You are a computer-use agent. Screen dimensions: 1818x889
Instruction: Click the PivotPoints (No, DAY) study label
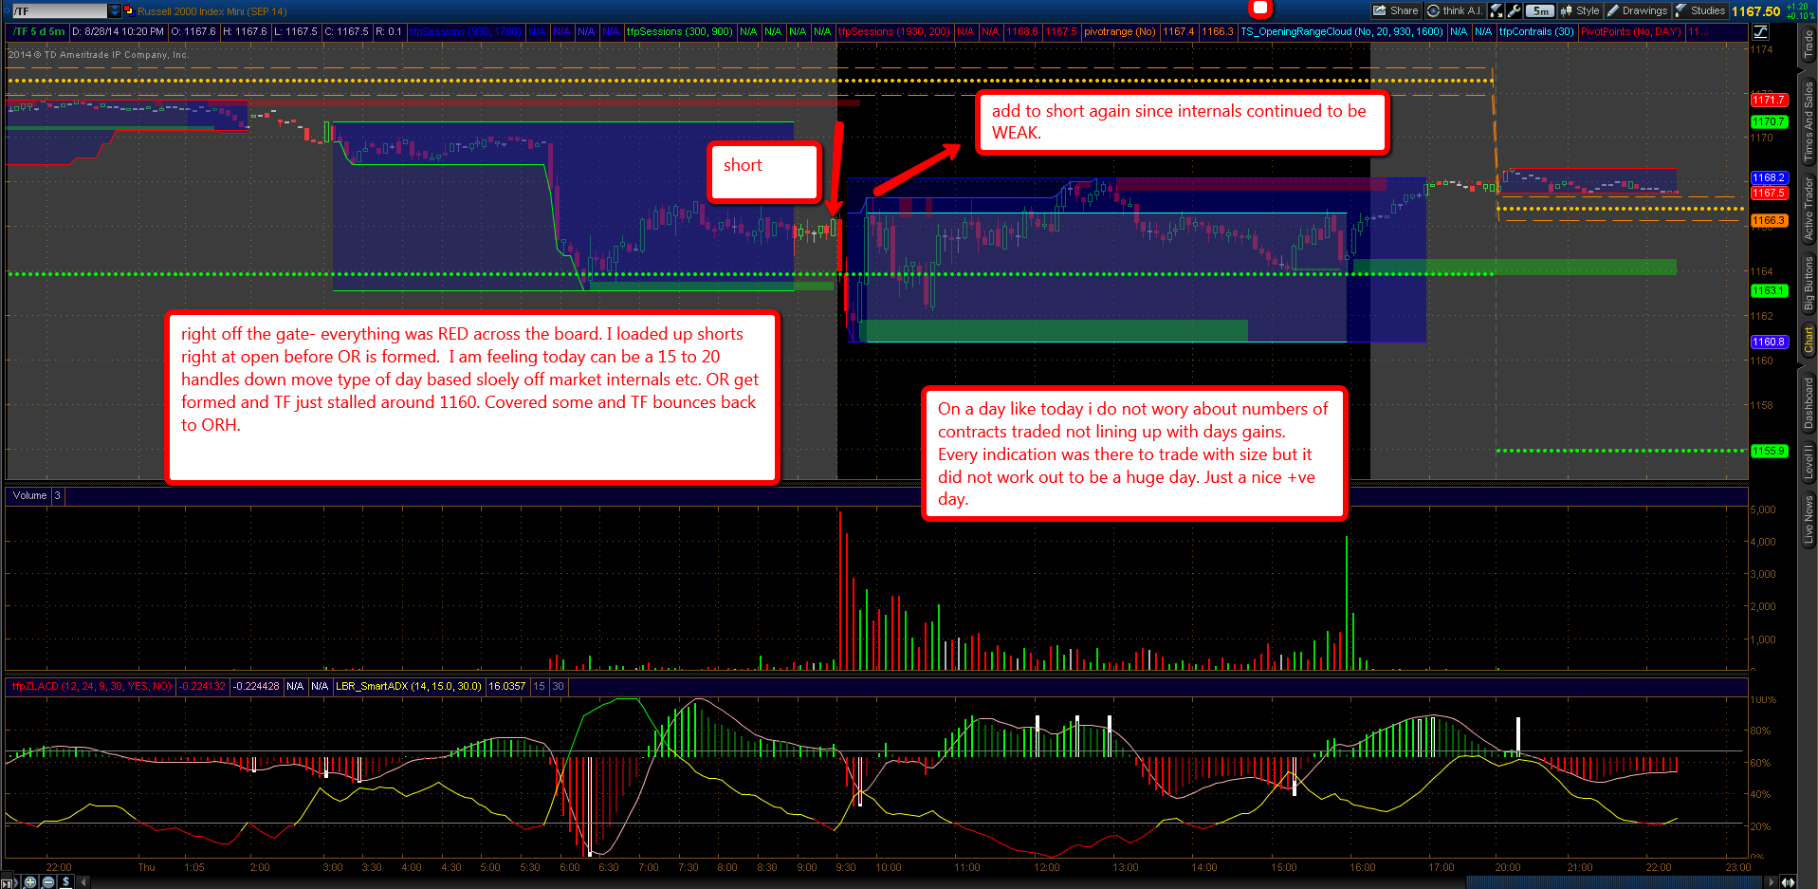click(x=1630, y=31)
